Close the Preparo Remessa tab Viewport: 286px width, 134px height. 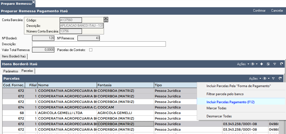[33, 2]
